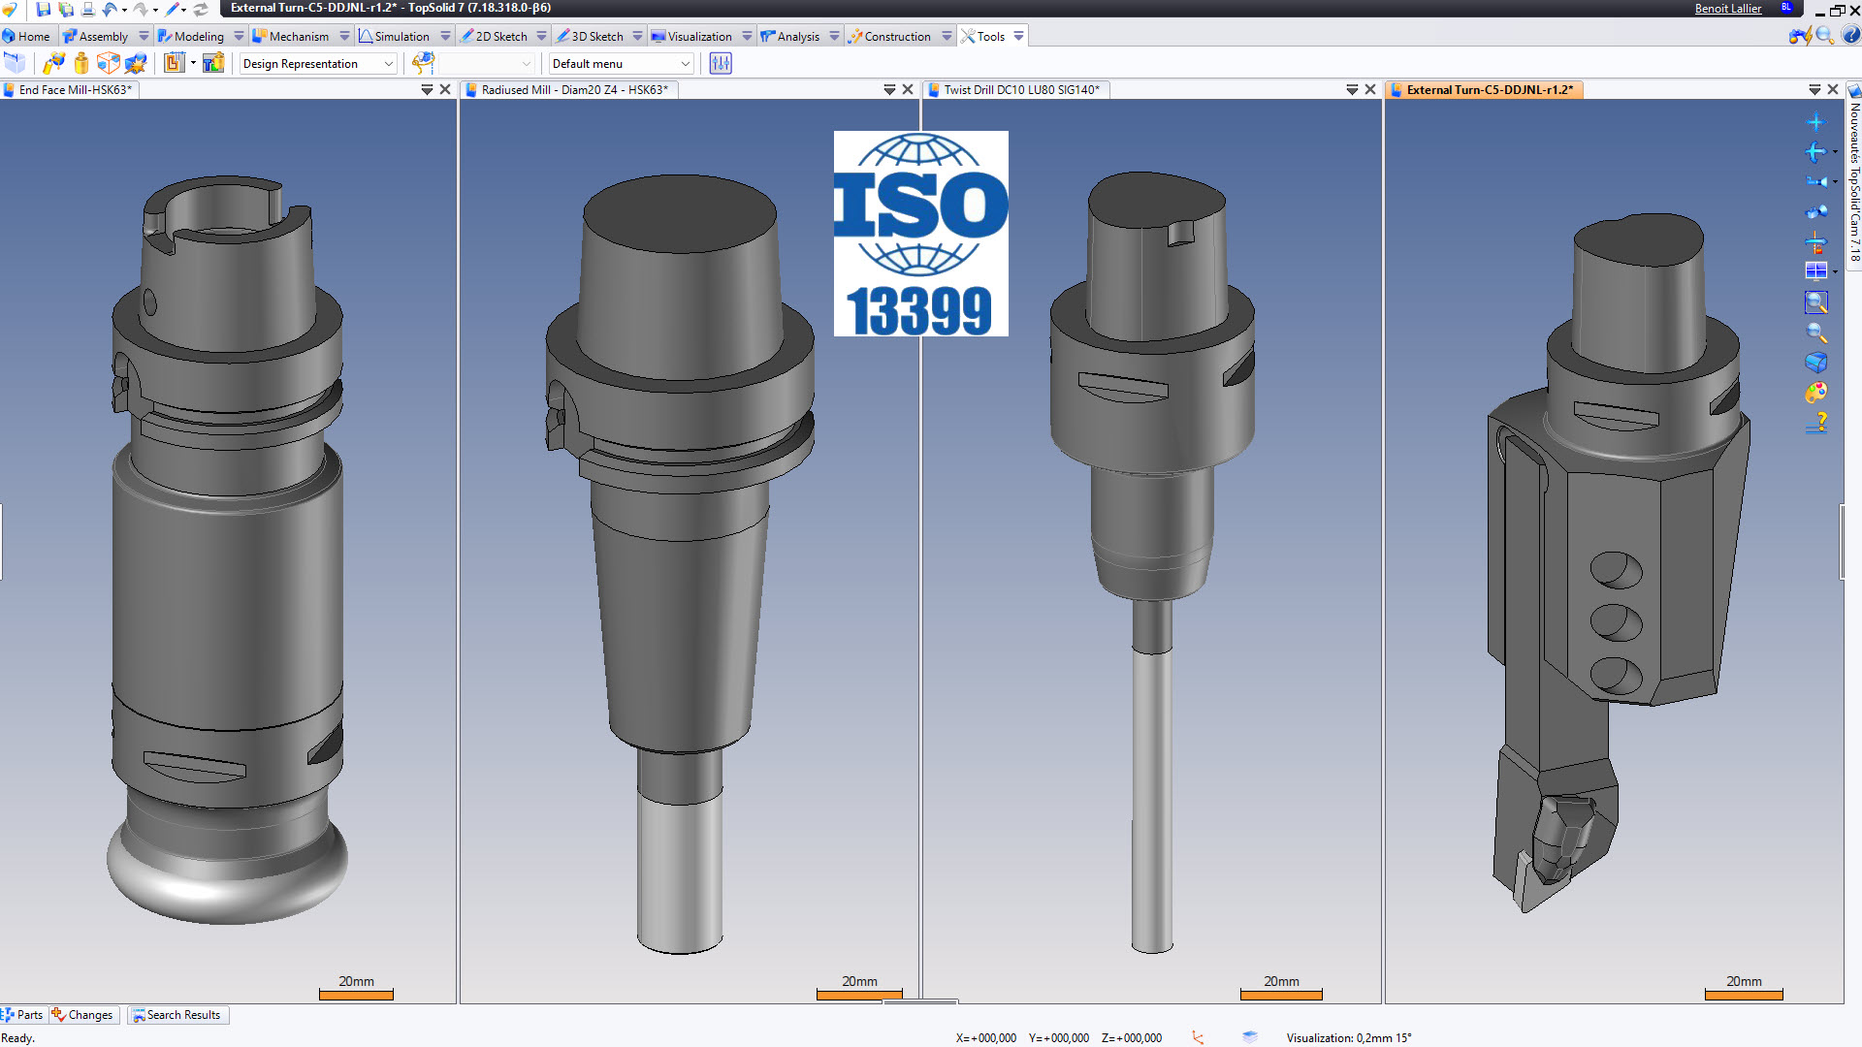
Task: Expand the 2D Sketch tab arrow
Action: click(541, 37)
